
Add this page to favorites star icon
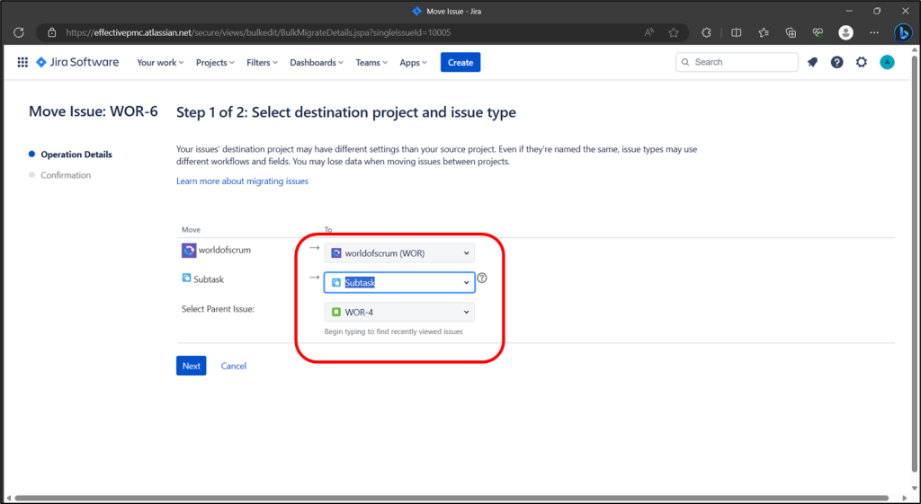674,33
